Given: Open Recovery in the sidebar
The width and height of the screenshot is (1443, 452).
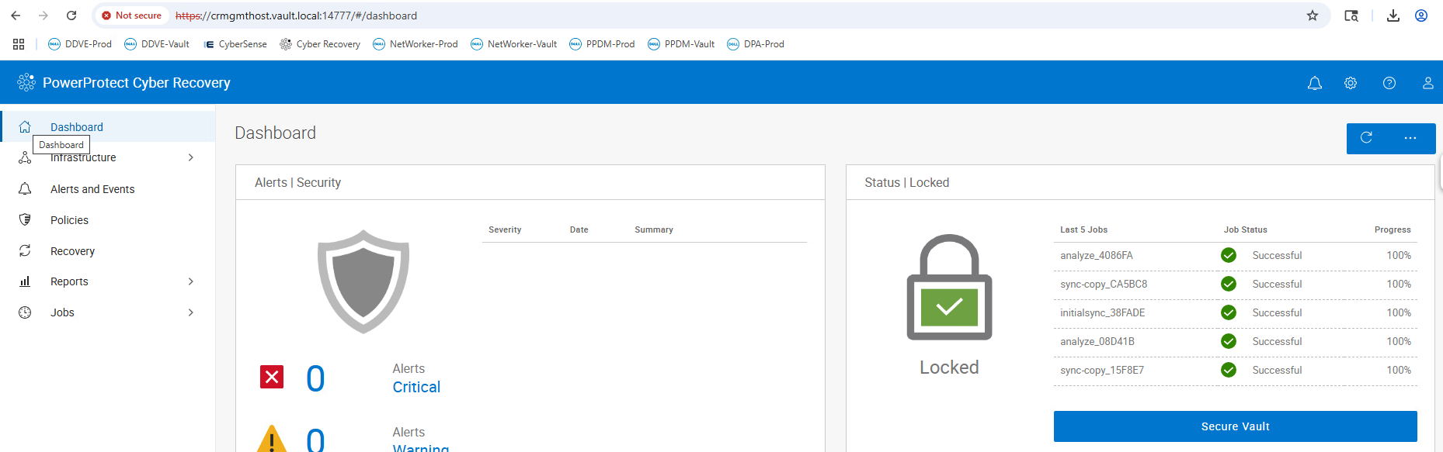Looking at the screenshot, I should click(x=72, y=251).
